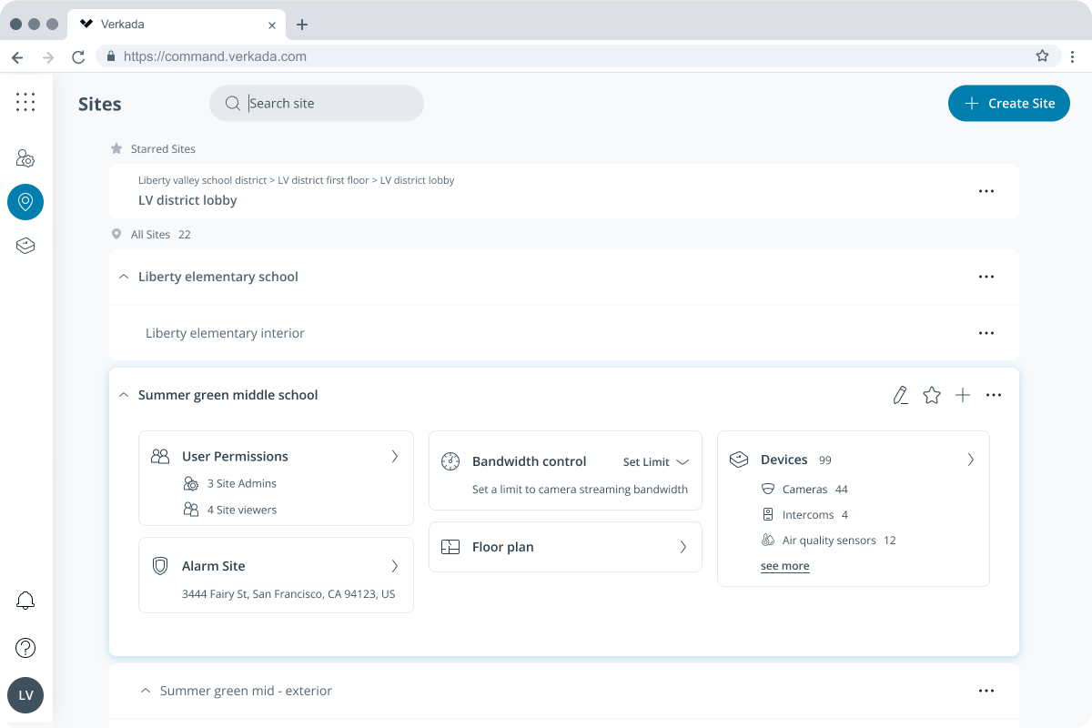
Task: Select the Sites location pin sidebar icon
Action: [x=25, y=202]
